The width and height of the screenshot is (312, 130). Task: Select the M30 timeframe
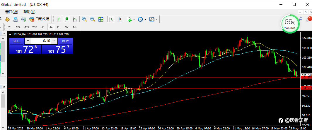tap(34, 27)
